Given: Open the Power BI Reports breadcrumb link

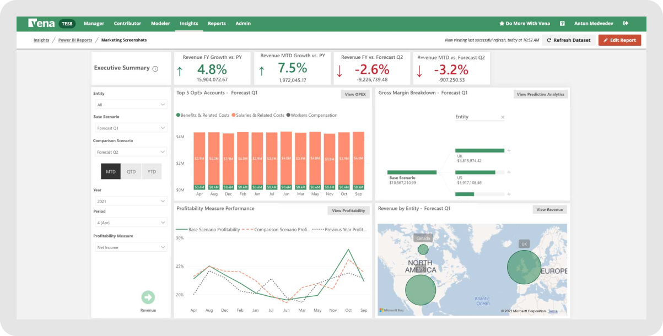Looking at the screenshot, I should pyautogui.click(x=74, y=40).
